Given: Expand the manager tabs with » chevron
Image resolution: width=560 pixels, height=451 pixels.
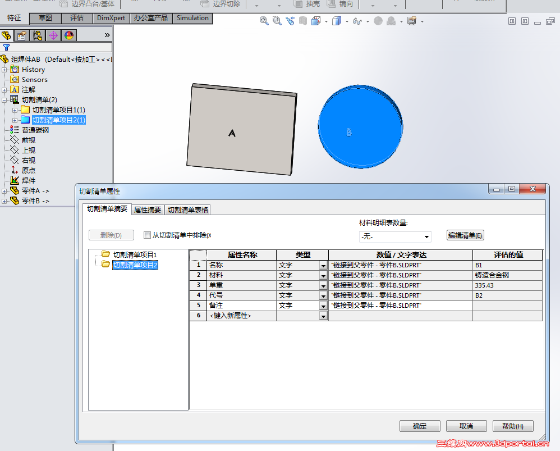Looking at the screenshot, I should 107,35.
